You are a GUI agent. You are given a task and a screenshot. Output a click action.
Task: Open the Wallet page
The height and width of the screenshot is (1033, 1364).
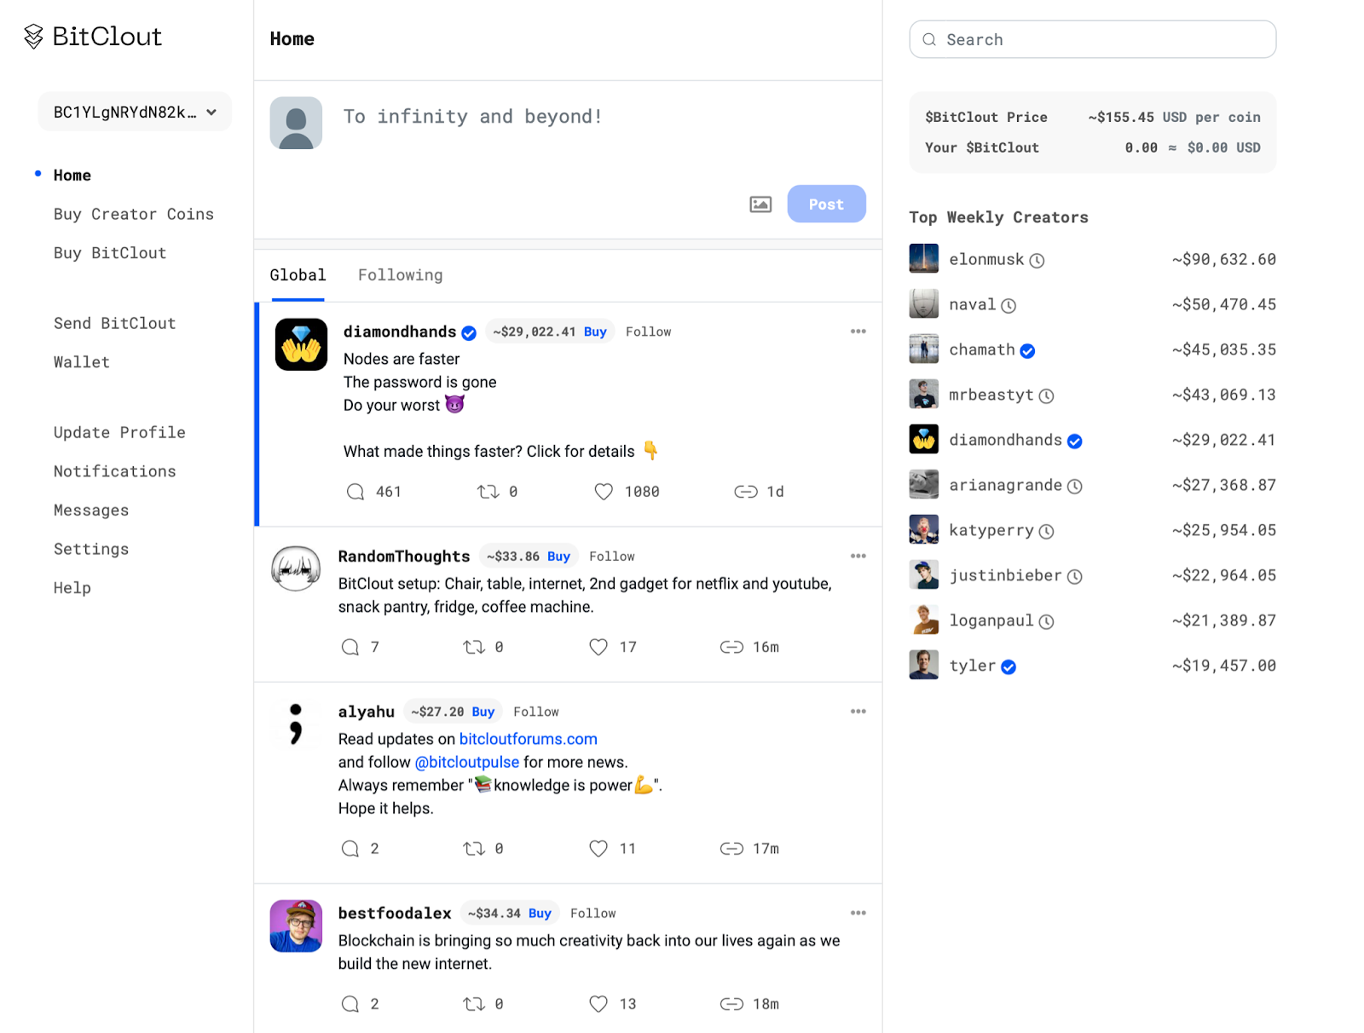[82, 362]
